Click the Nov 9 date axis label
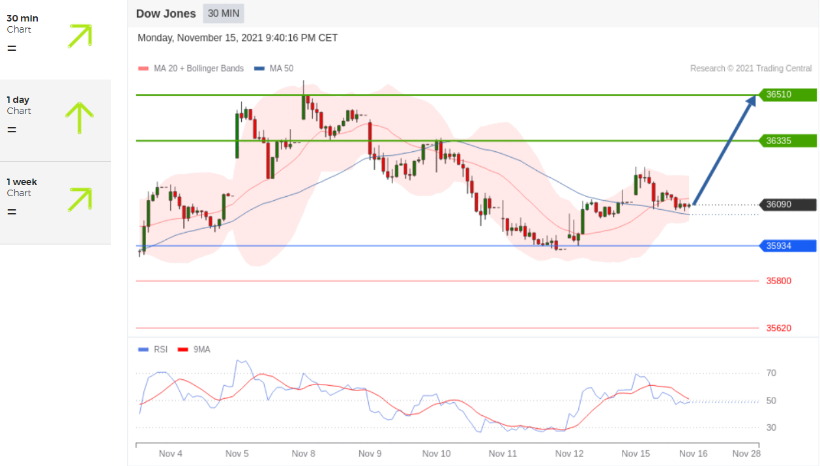 (x=370, y=454)
